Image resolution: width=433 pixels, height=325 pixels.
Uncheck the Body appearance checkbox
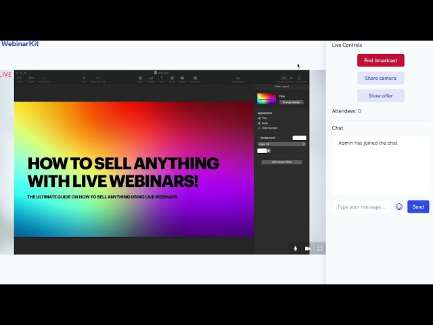click(259, 123)
